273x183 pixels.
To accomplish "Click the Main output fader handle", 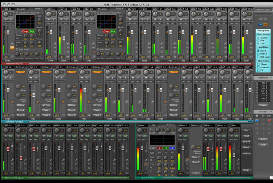I will click(x=234, y=155).
